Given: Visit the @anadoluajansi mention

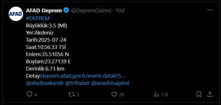Looking at the screenshot, I should 110,83.
